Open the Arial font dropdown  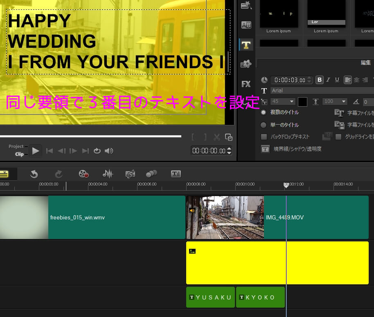tap(322, 91)
